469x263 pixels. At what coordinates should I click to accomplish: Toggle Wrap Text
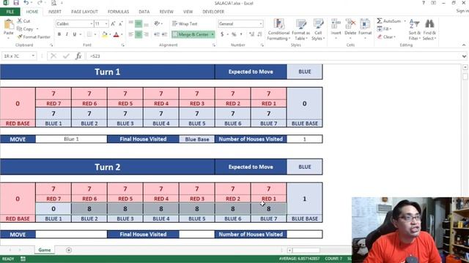point(185,23)
